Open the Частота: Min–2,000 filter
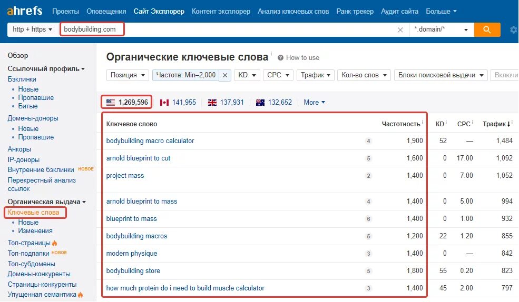The image size is (519, 302). (185, 75)
